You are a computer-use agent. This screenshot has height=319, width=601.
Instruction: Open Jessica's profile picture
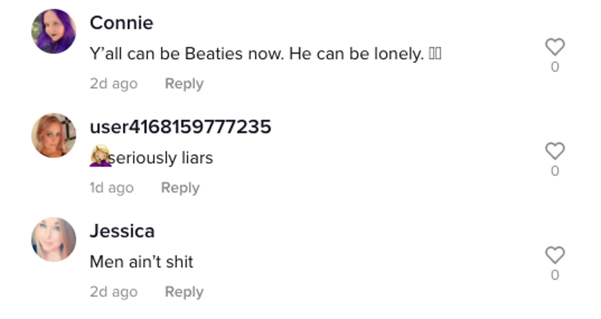(54, 240)
